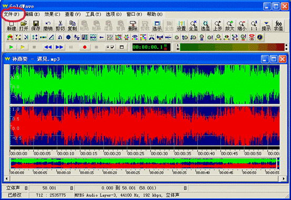Viewport: 291px width, 200px height.
Task: Click the stop button beside yellow play
Action: (x=34, y=47)
